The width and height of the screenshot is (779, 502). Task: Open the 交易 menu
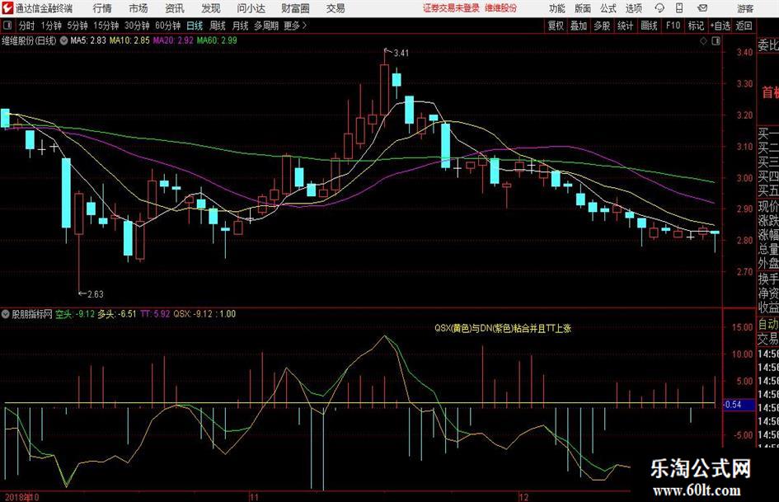336,8
